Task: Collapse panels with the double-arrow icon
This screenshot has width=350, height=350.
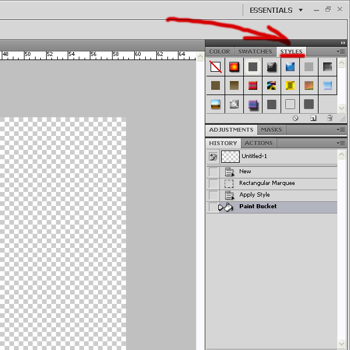Action: point(343,43)
